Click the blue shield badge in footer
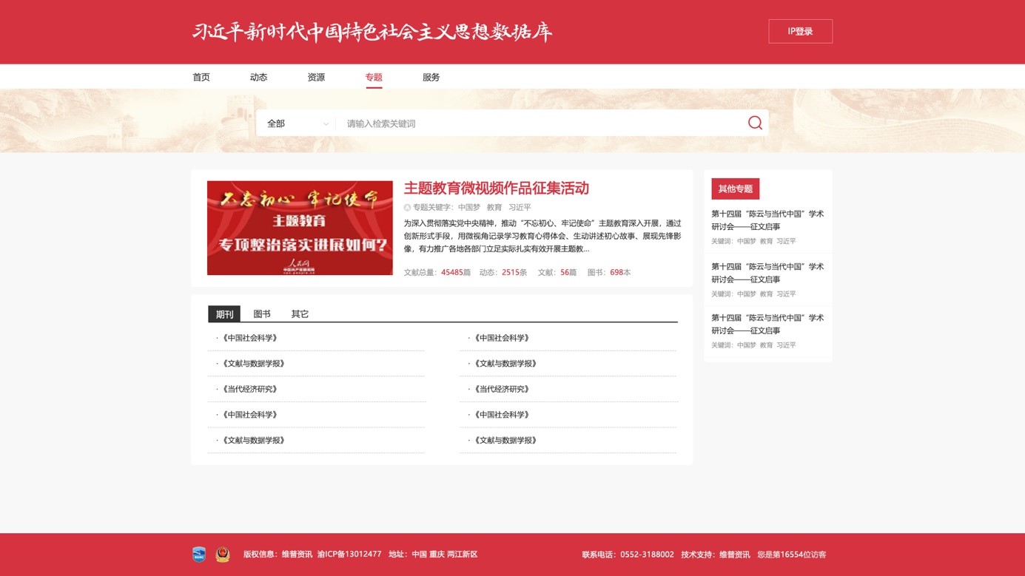The width and height of the screenshot is (1025, 576). tap(199, 555)
